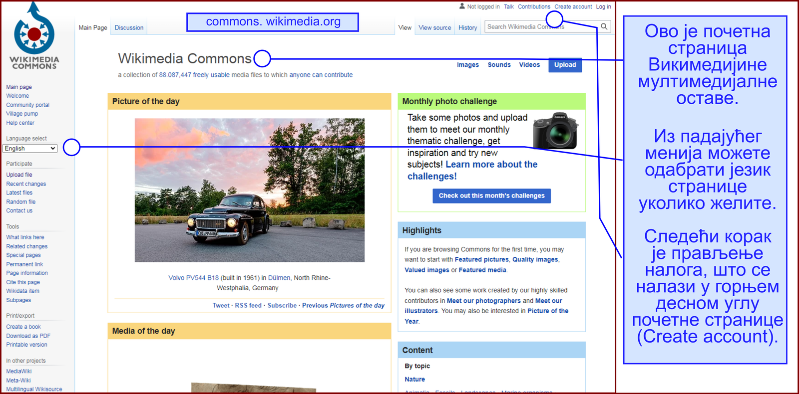Go to the Videos media link
This screenshot has height=394, width=799.
529,65
